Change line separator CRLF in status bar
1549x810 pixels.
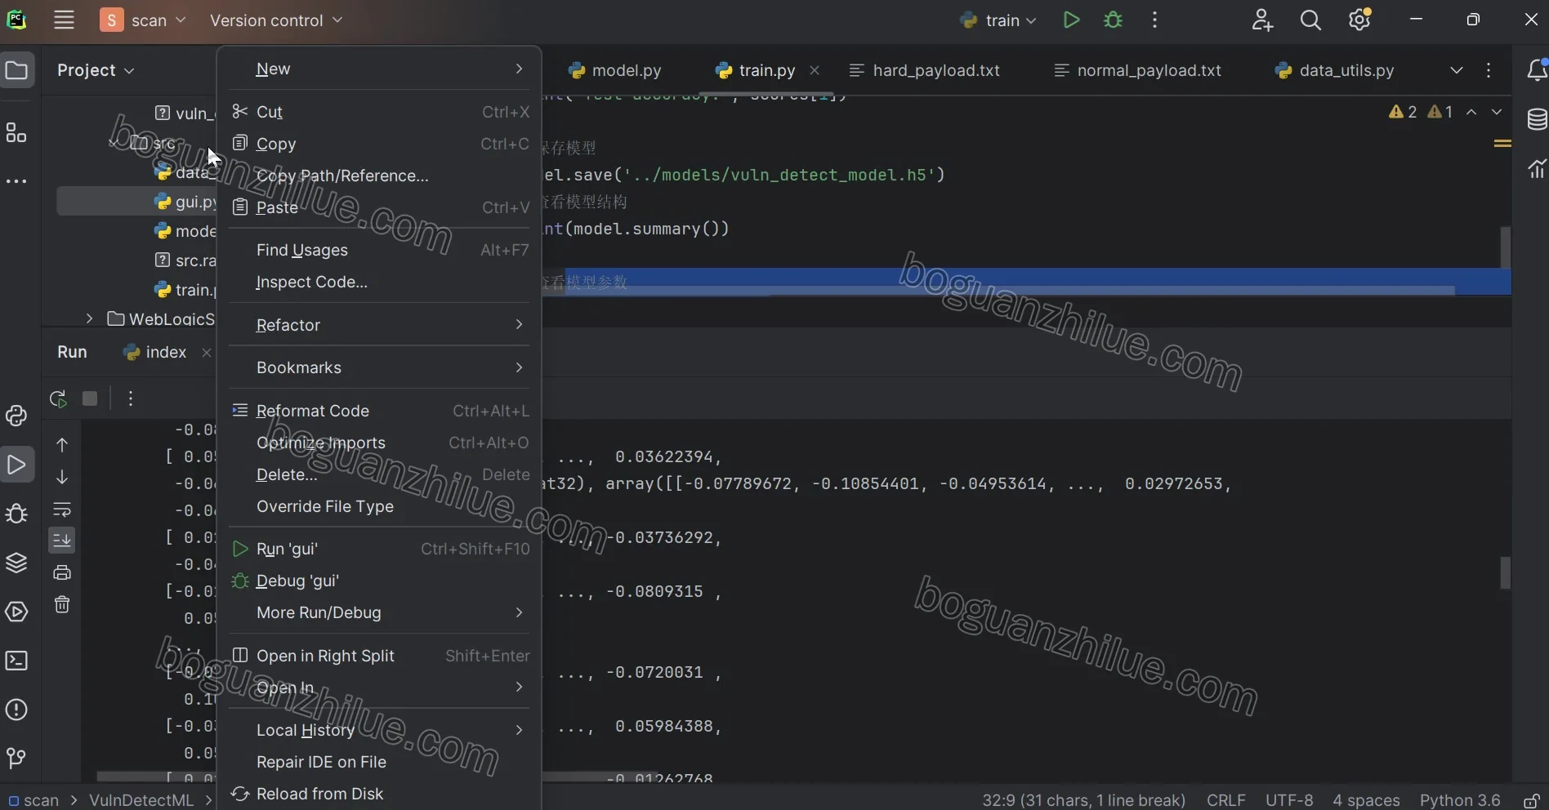point(1225,800)
